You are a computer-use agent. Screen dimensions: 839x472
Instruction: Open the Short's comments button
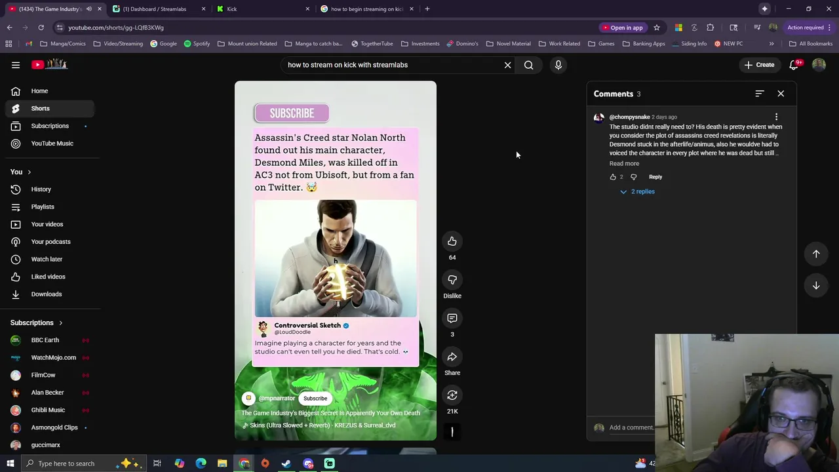452,319
